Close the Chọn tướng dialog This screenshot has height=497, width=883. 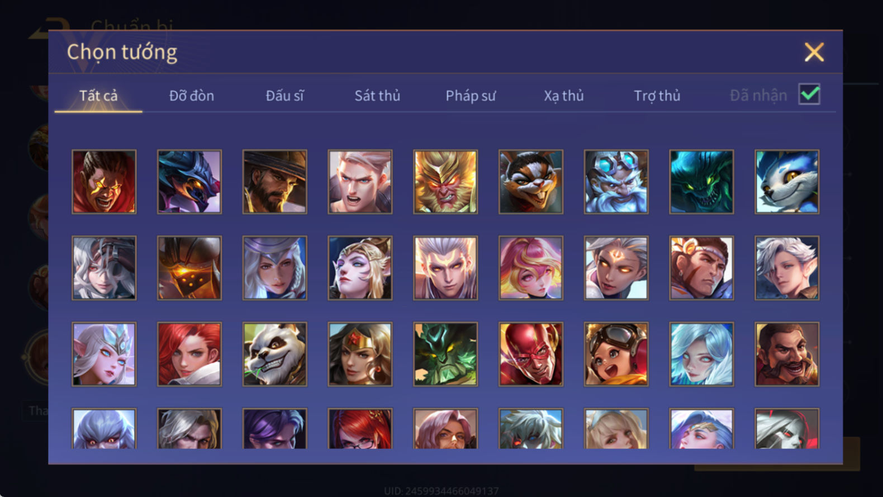pos(814,52)
